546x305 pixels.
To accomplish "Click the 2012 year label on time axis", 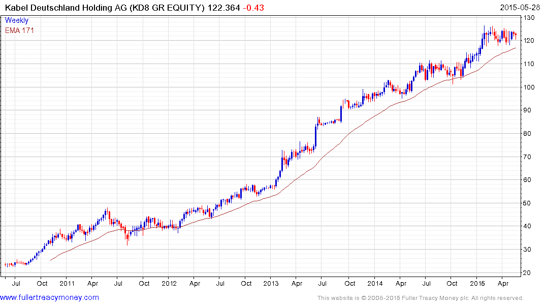I will pyautogui.click(x=169, y=283).
